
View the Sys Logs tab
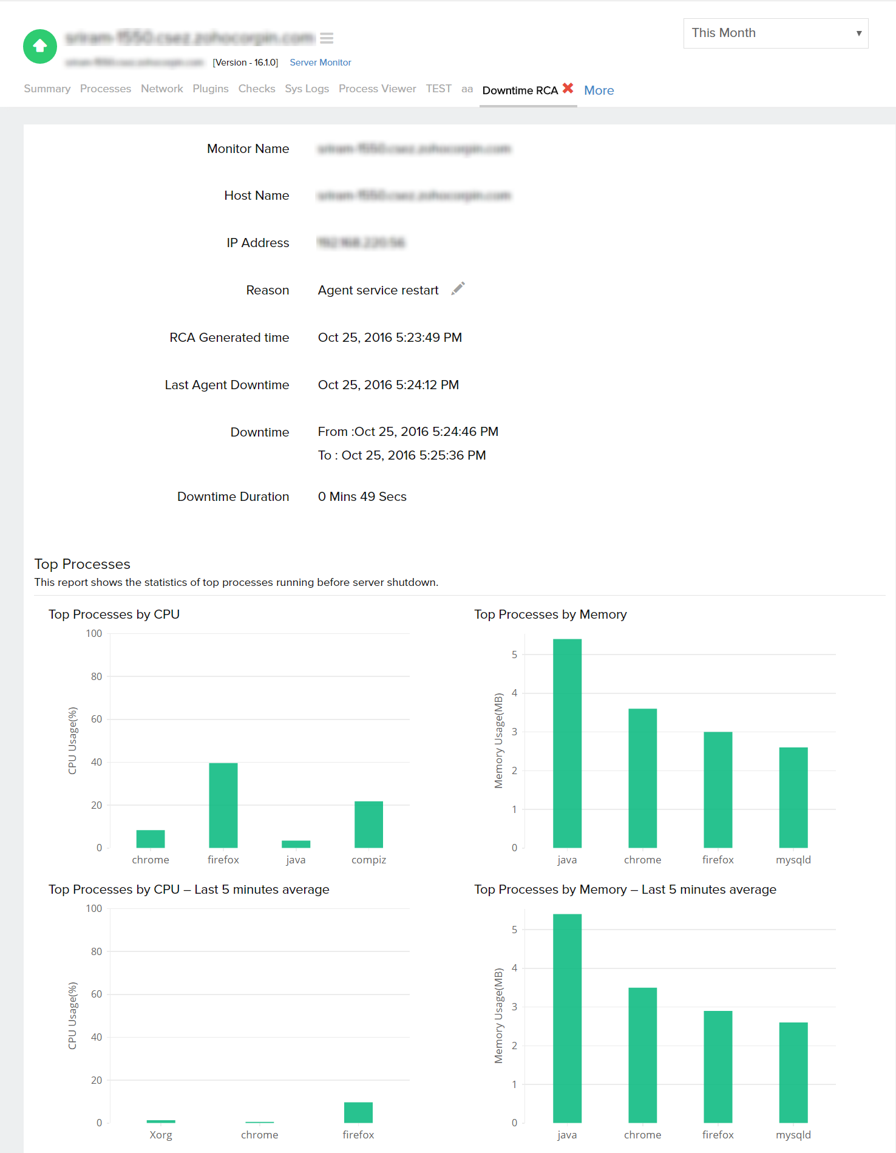click(x=307, y=89)
